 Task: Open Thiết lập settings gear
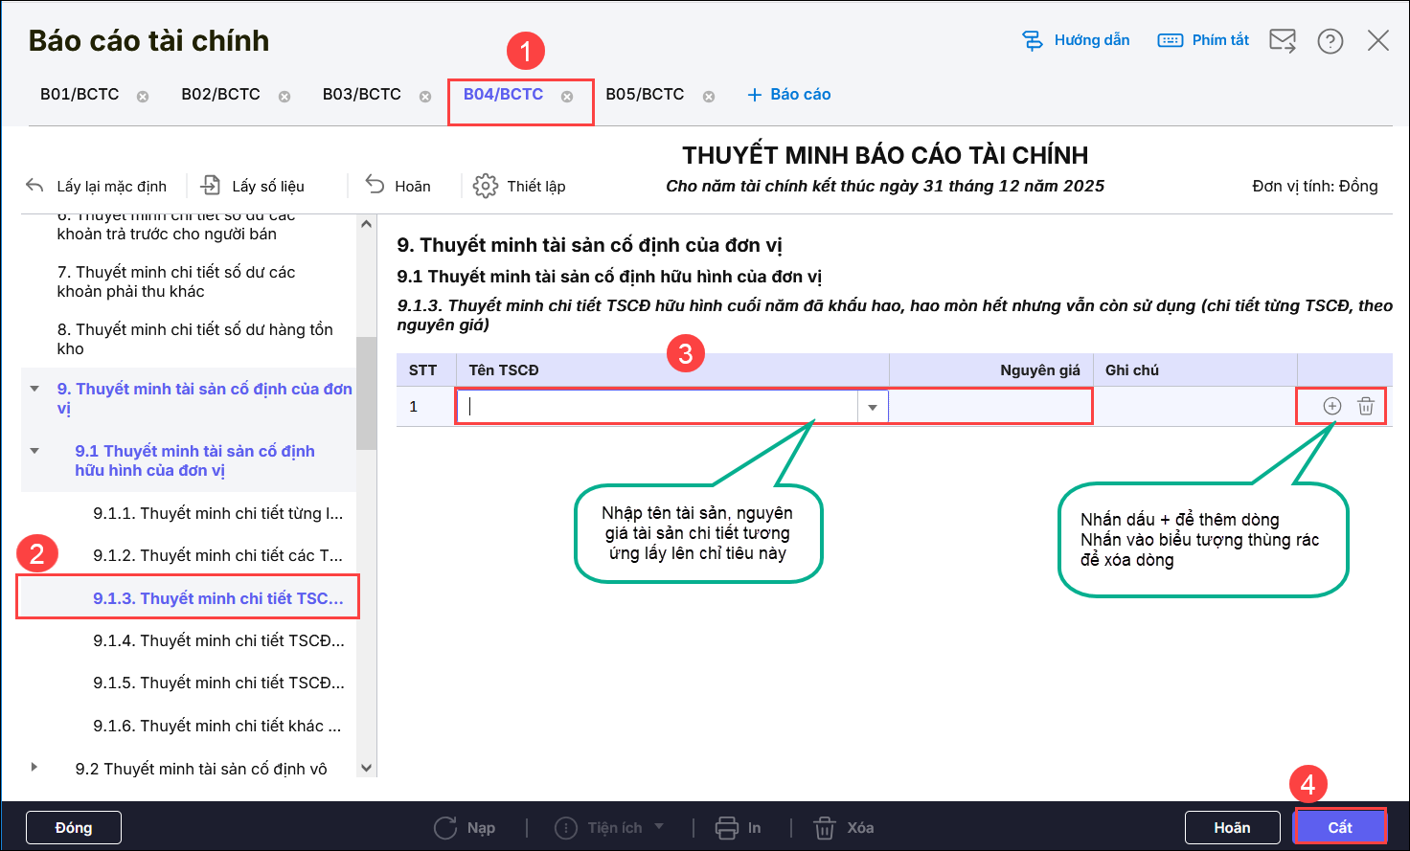point(519,186)
